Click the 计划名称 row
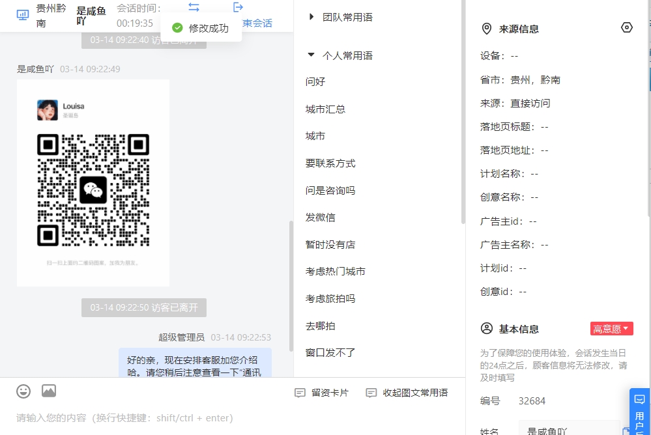Image resolution: width=651 pixels, height=435 pixels. [x=509, y=174]
